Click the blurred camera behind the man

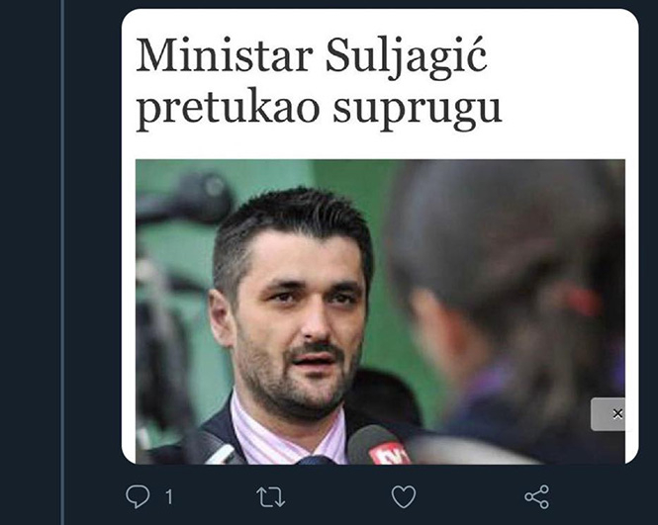point(185,200)
